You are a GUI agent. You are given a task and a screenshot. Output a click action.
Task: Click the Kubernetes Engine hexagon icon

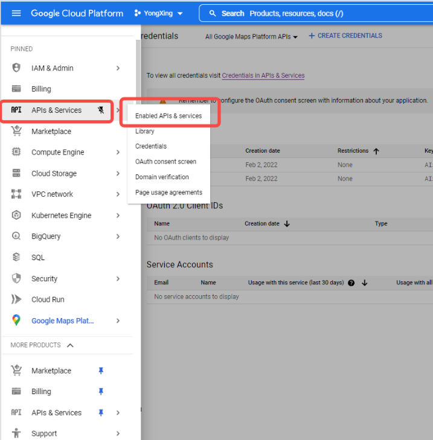[x=16, y=215]
